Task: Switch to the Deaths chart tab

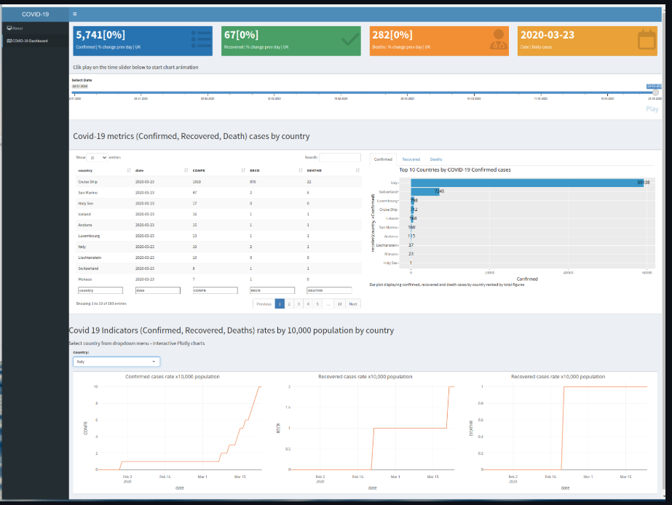Action: 435,159
